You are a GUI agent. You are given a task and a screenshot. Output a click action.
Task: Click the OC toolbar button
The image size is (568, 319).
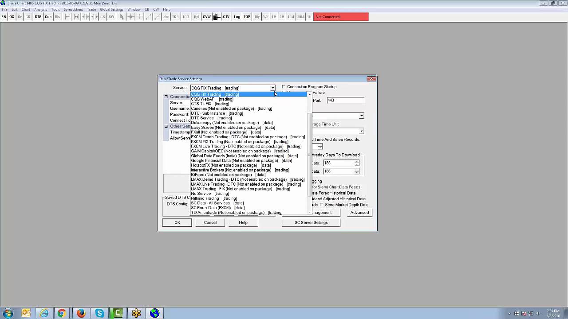[x=12, y=17]
